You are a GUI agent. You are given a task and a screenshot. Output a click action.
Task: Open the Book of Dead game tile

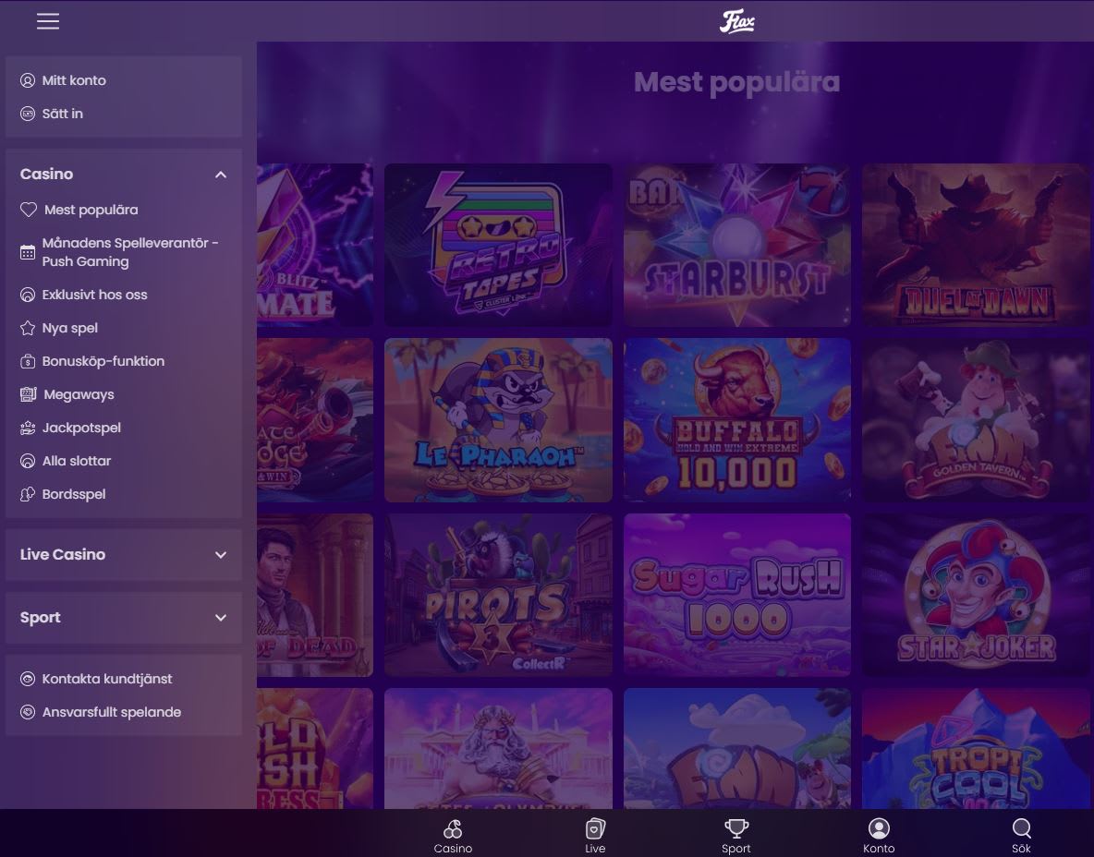315,596
